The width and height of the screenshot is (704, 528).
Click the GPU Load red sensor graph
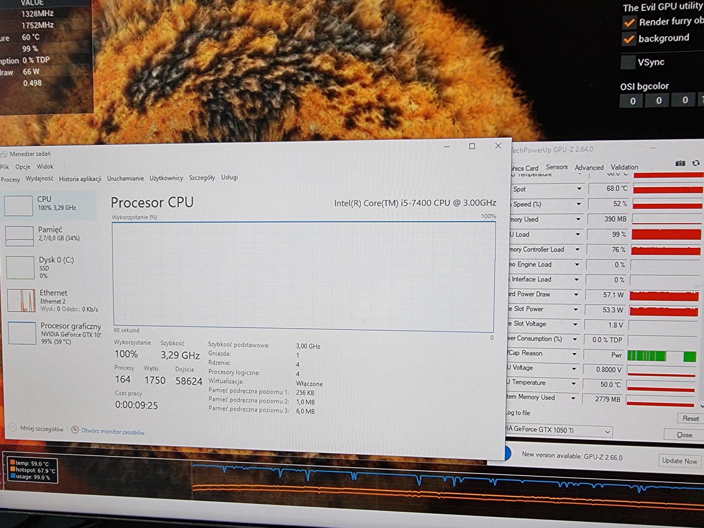(x=666, y=234)
